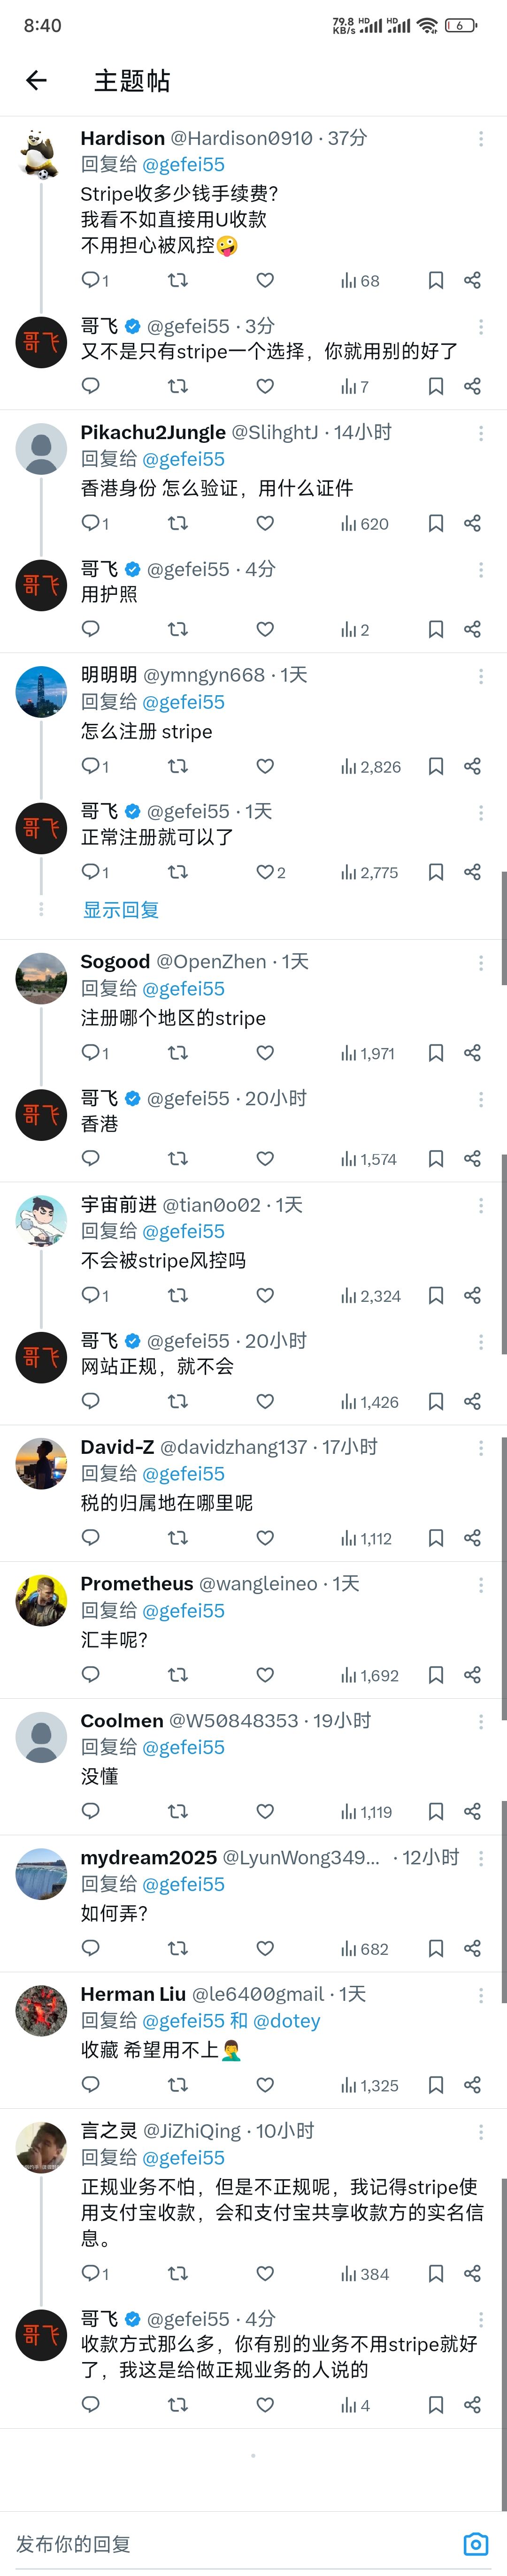Retweet 明明明's reply about registering stripe
Screen dimensions: 507x2576
pos(177,767)
